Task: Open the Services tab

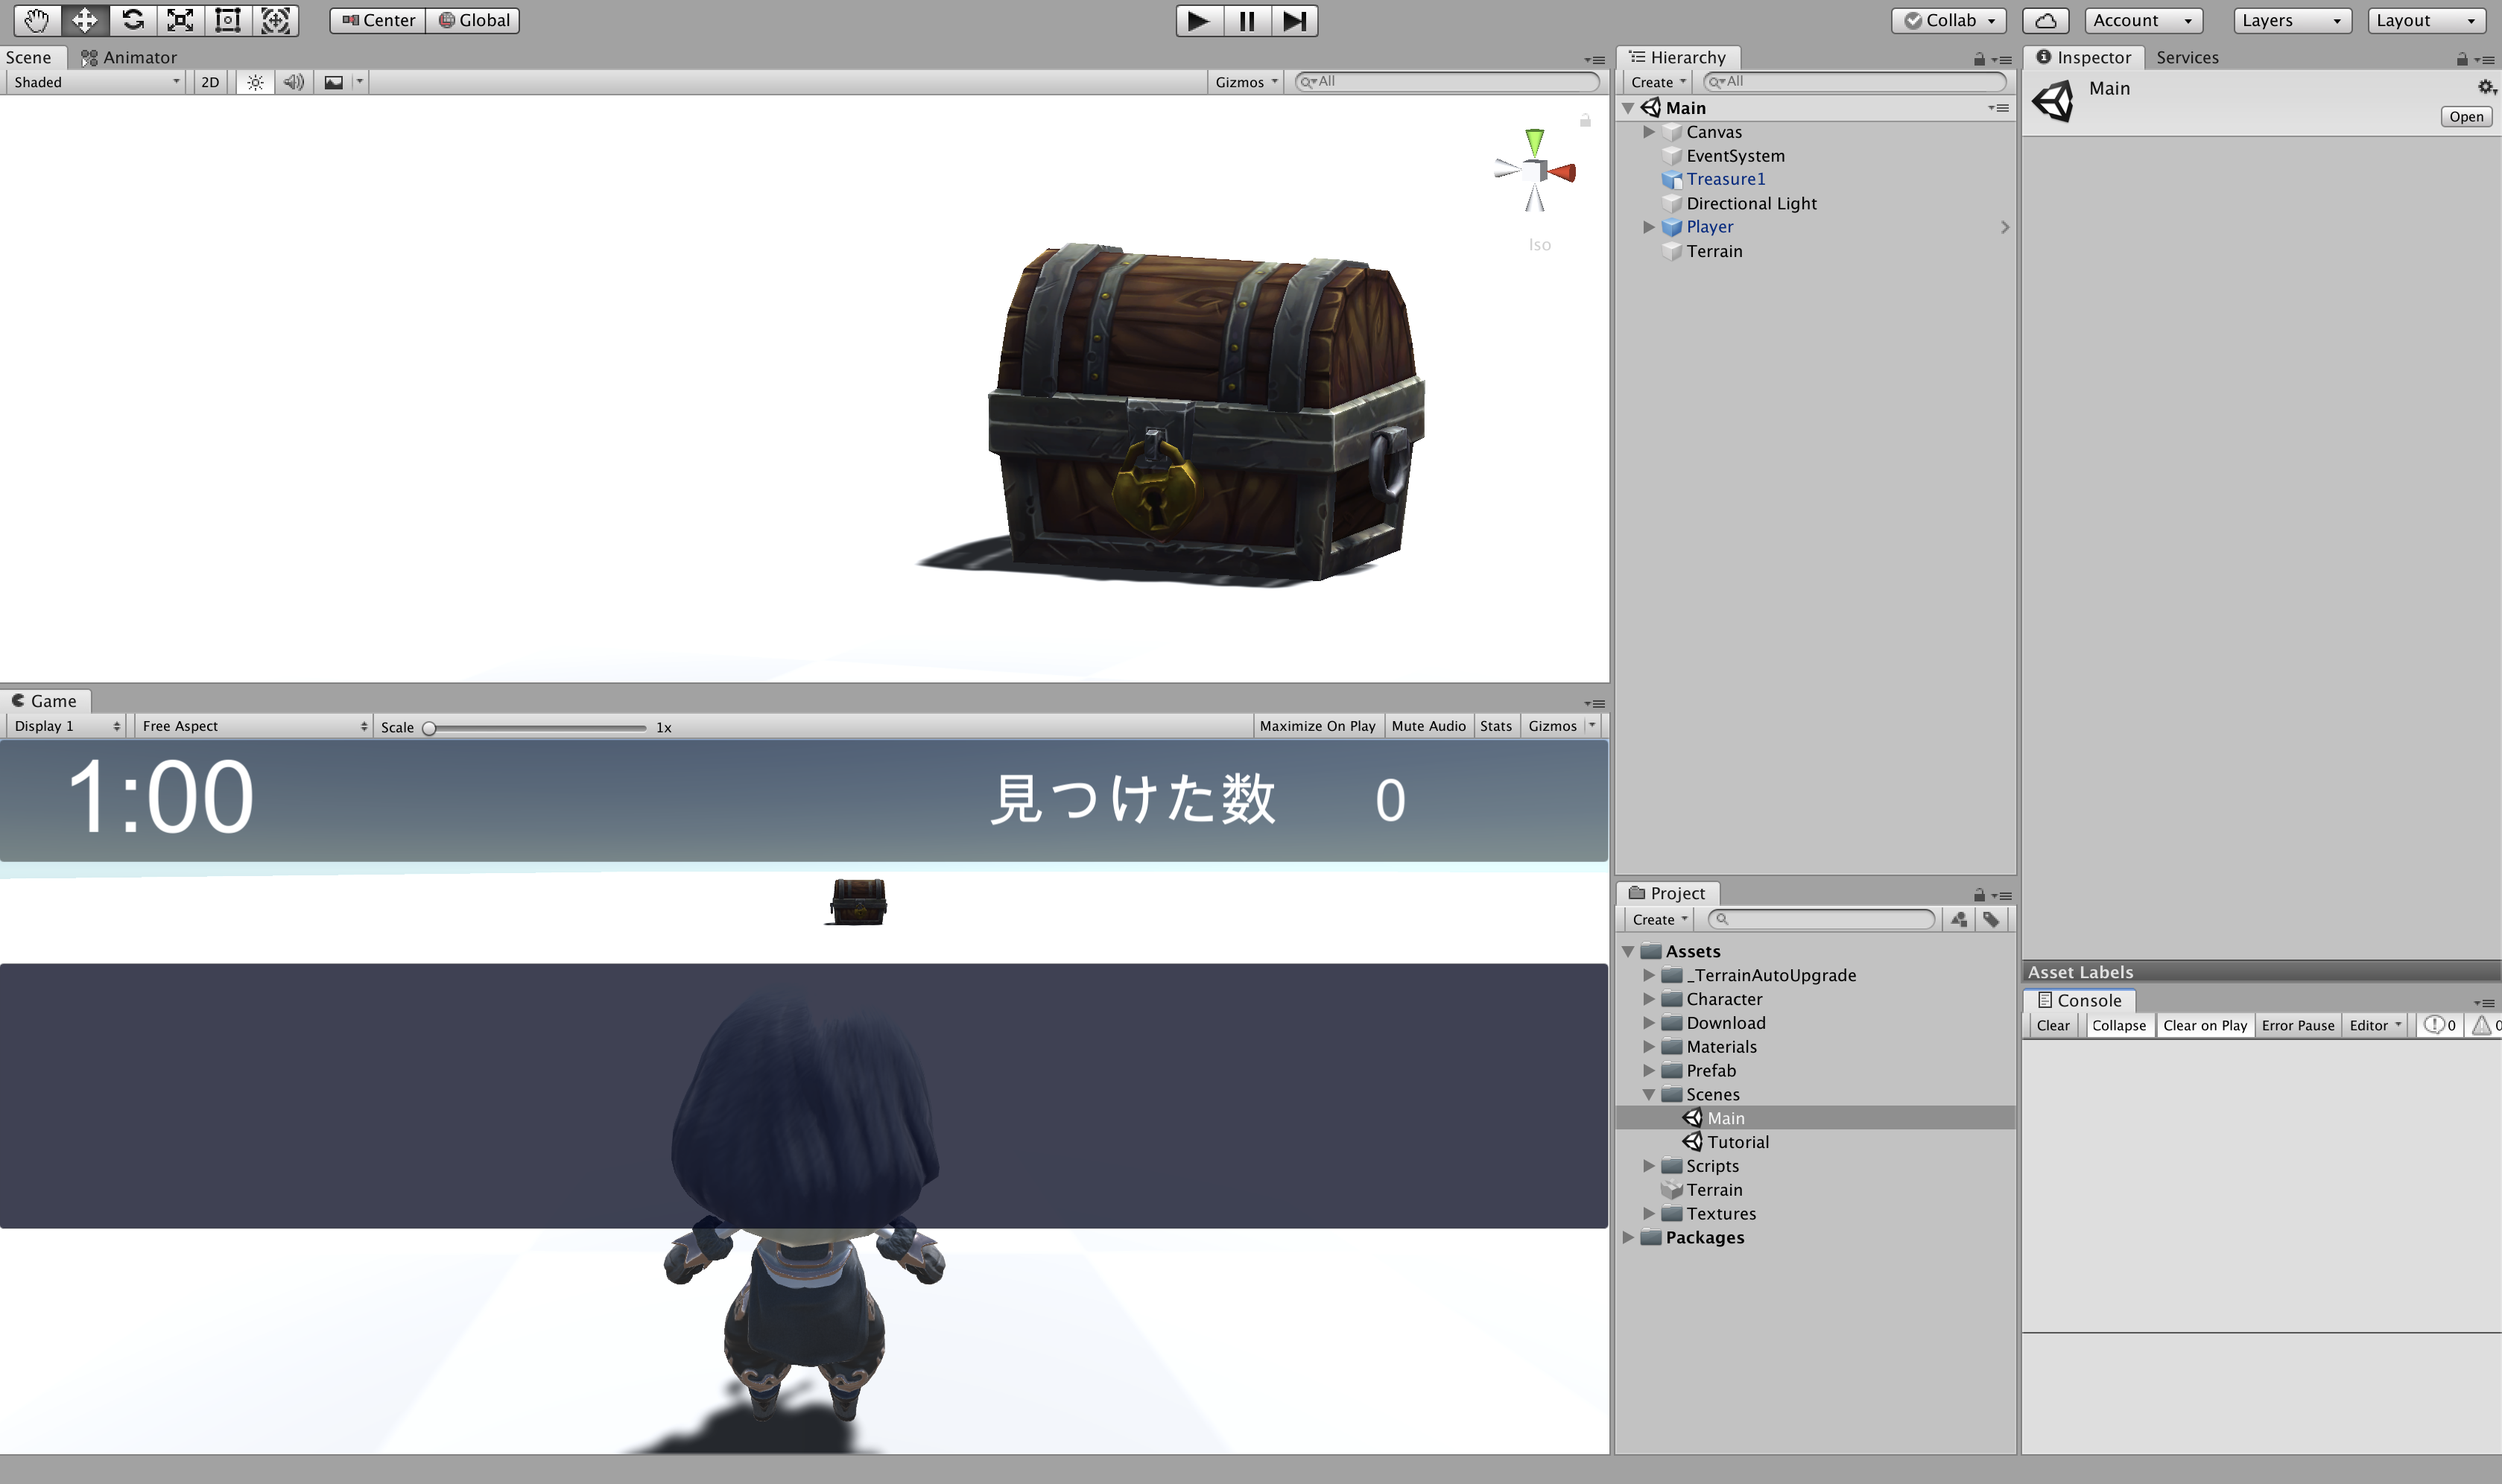Action: click(x=2187, y=57)
